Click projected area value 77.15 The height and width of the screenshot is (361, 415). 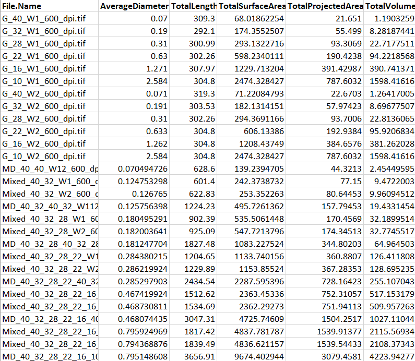point(325,181)
